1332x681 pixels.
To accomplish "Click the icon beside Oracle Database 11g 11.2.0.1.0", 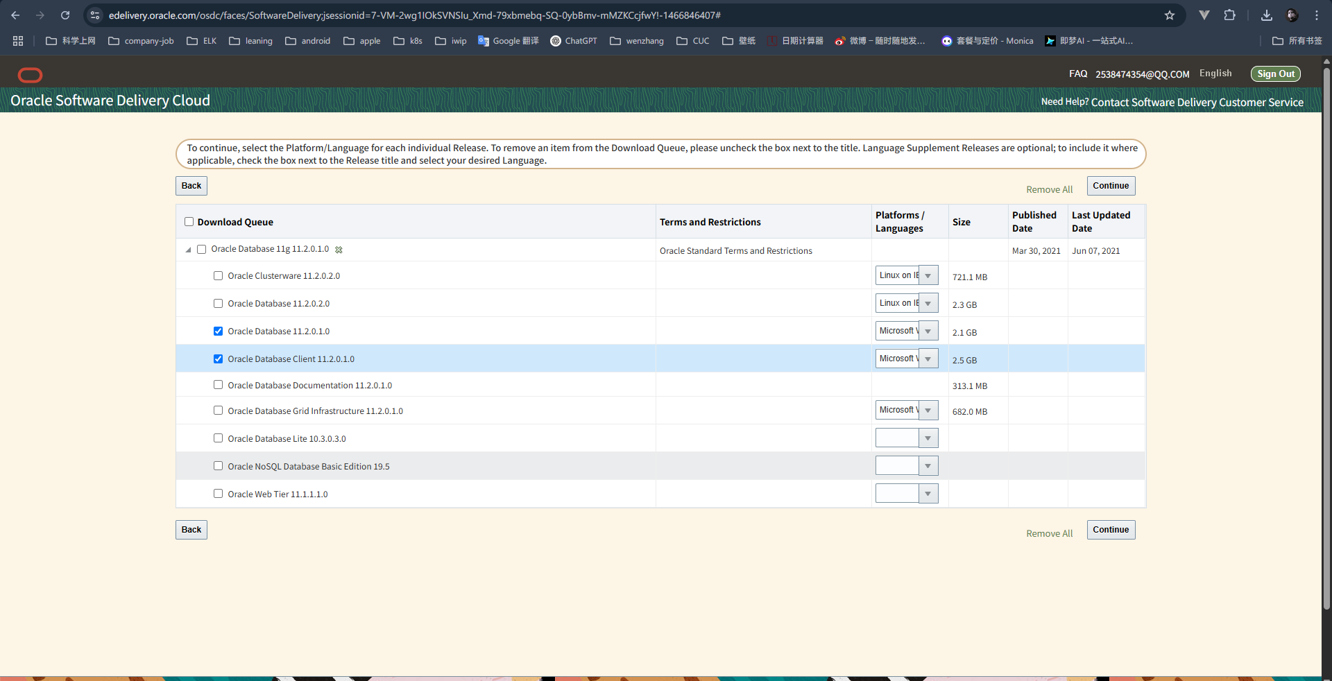I will [339, 250].
